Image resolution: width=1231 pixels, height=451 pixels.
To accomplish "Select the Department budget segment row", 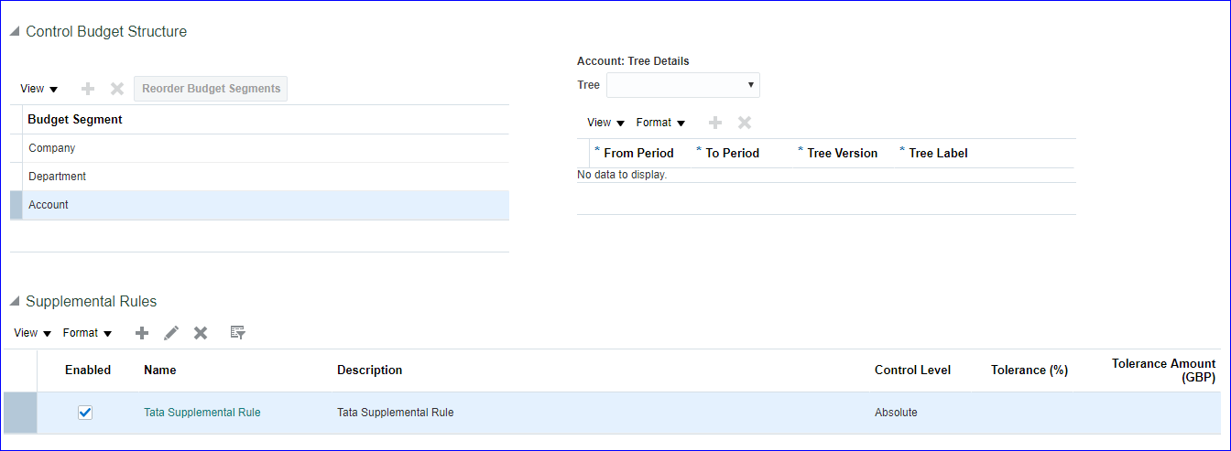I will pos(58,177).
